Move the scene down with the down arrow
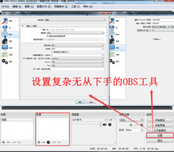 pos(19,142)
